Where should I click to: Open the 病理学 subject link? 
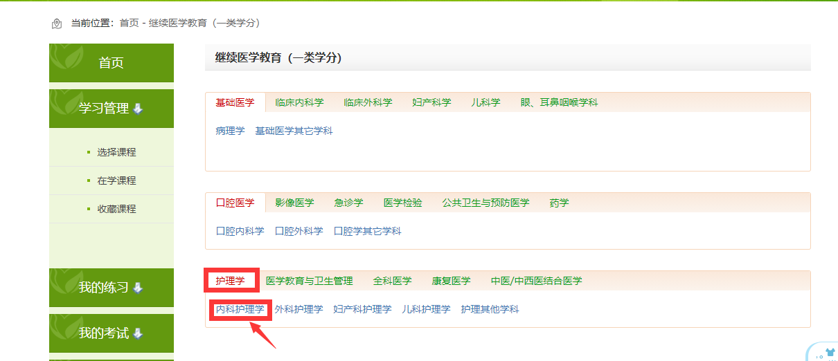(231, 131)
